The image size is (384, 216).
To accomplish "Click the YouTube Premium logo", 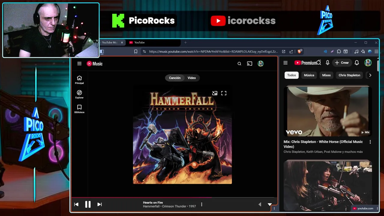I will pos(306,63).
